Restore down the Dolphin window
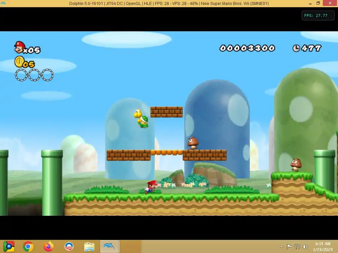Image resolution: width=338 pixels, height=253 pixels. (x=318, y=3)
